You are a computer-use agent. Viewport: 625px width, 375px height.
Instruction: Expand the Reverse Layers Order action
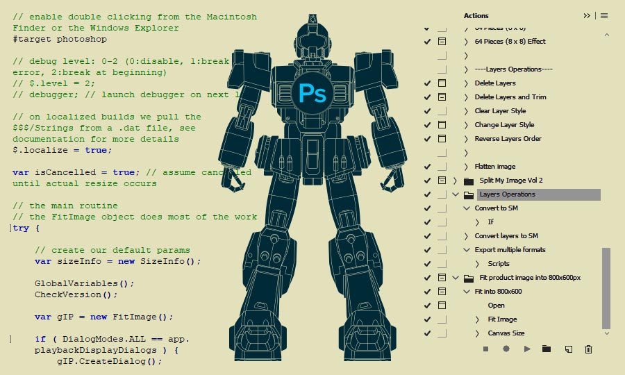coord(466,139)
